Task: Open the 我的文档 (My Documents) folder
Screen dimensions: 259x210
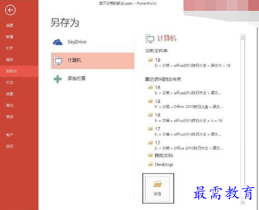Action: coord(160,155)
